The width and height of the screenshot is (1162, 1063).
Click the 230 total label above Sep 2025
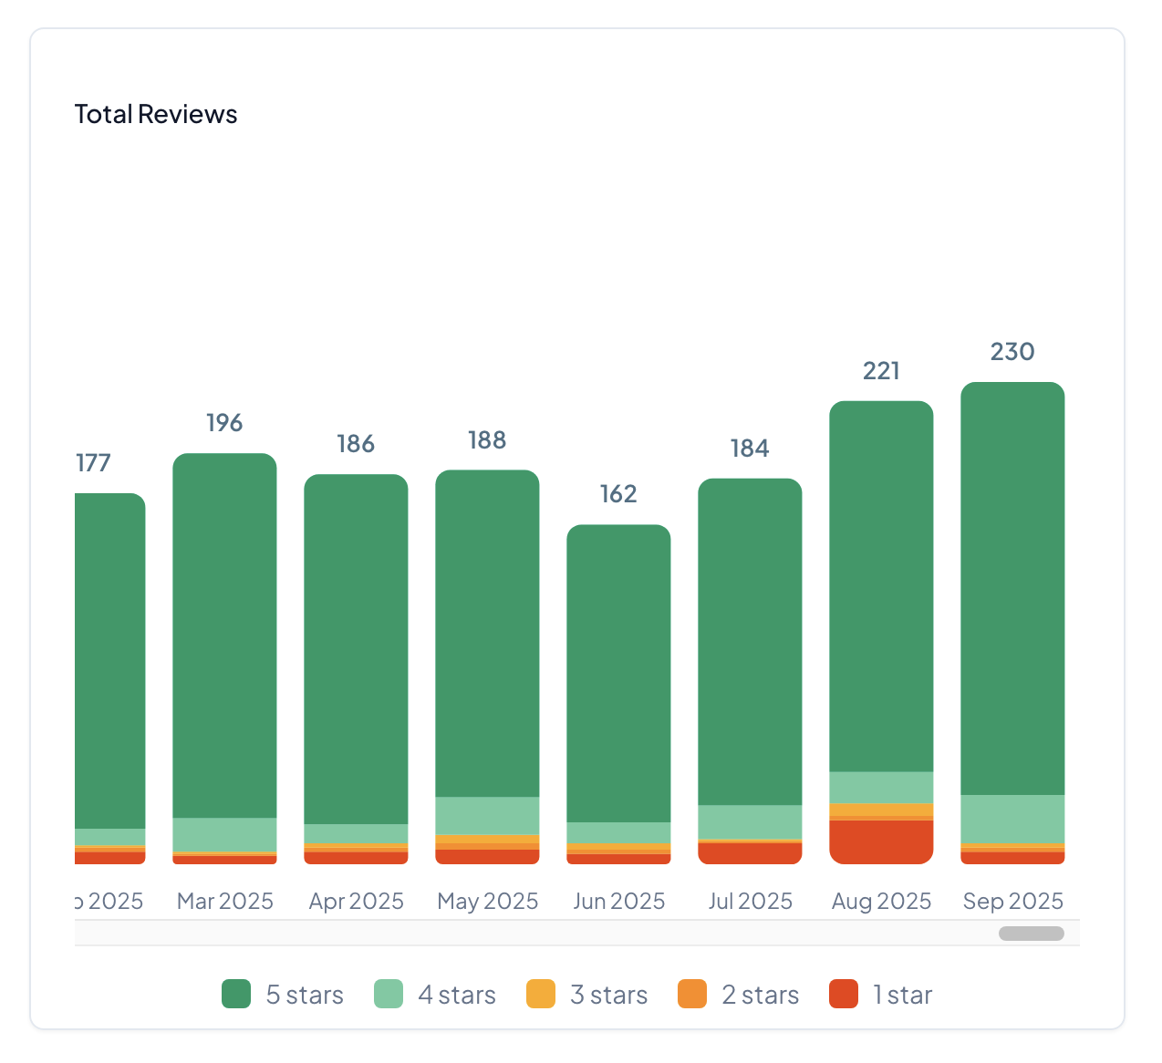[1012, 352]
